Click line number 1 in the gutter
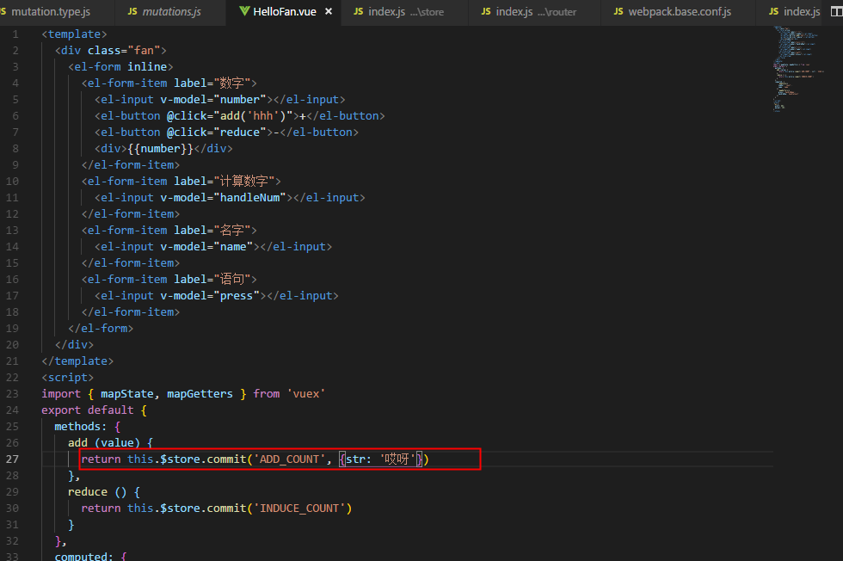 click(x=15, y=34)
